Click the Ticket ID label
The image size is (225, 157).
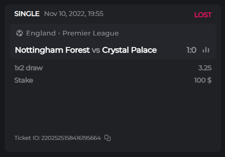(27, 138)
